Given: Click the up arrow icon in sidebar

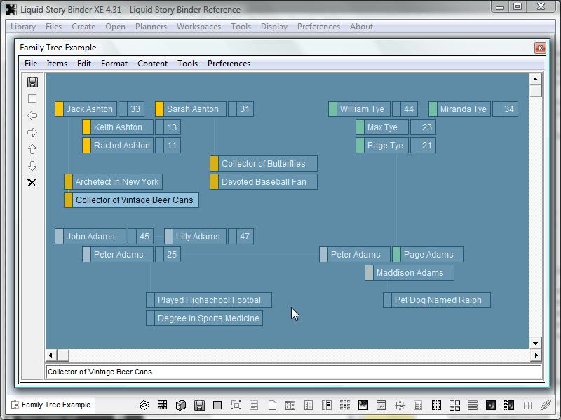Looking at the screenshot, I should (x=32, y=149).
